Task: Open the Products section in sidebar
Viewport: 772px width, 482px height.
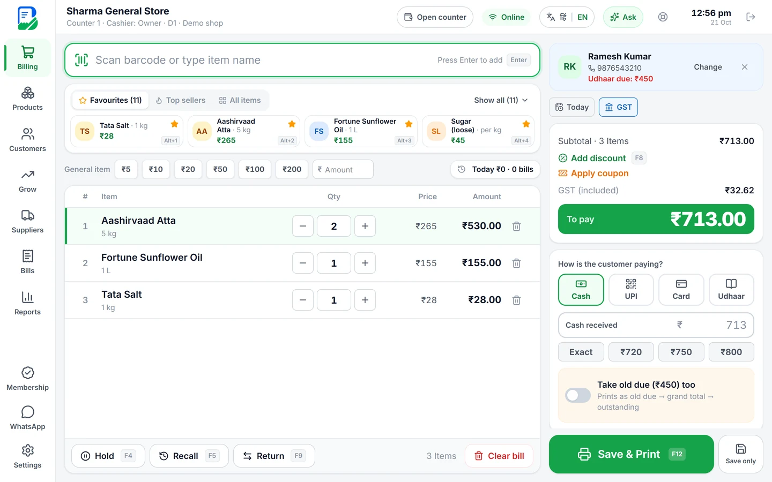Action: (x=27, y=99)
